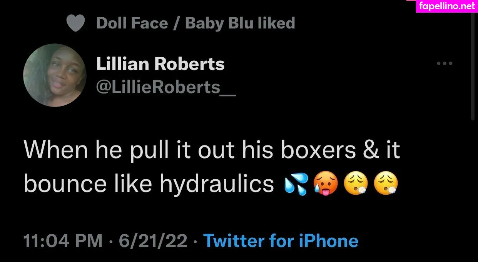Image resolution: width=478 pixels, height=262 pixels.
Task: Click the Lillian Roberts display name
Action: click(x=160, y=64)
